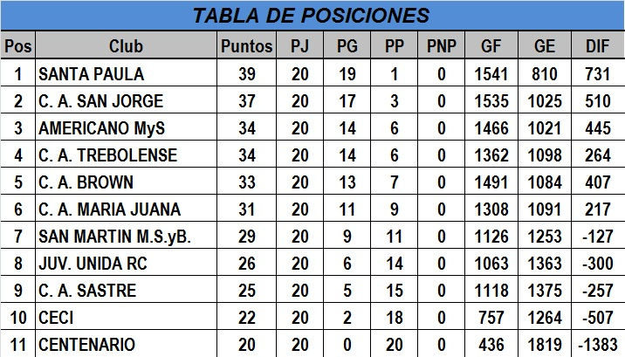Select the 1541 GF value cell
625x357 pixels.
click(491, 73)
